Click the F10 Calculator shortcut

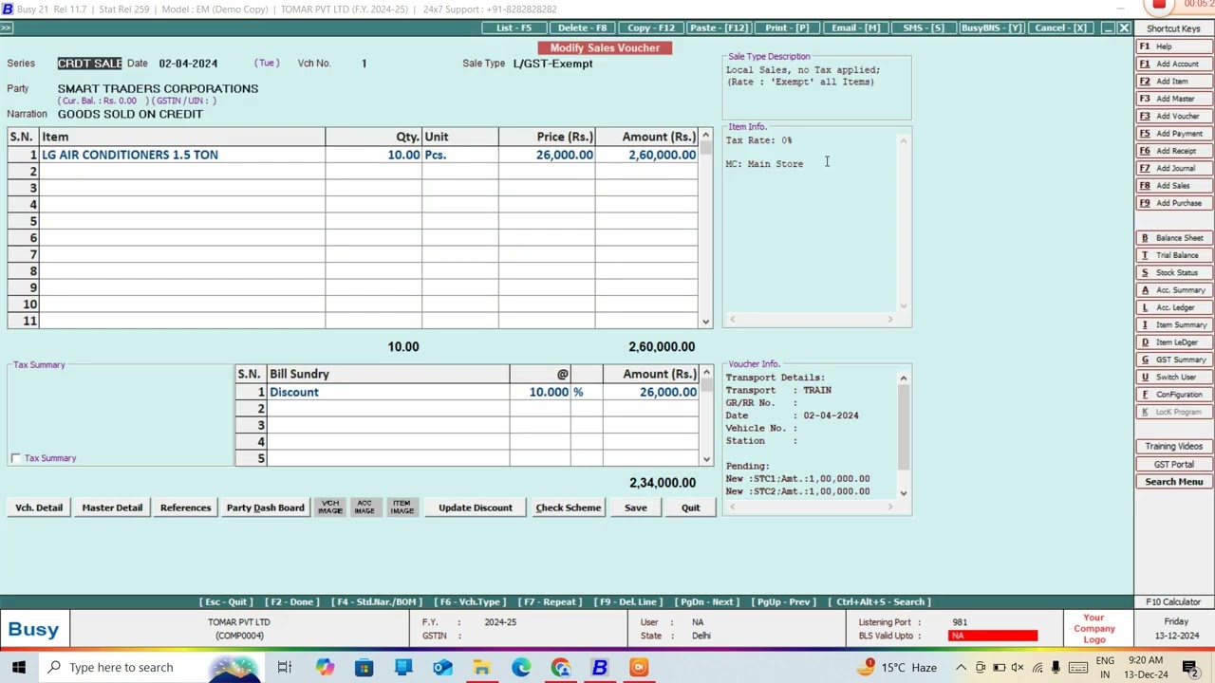coord(1173,601)
